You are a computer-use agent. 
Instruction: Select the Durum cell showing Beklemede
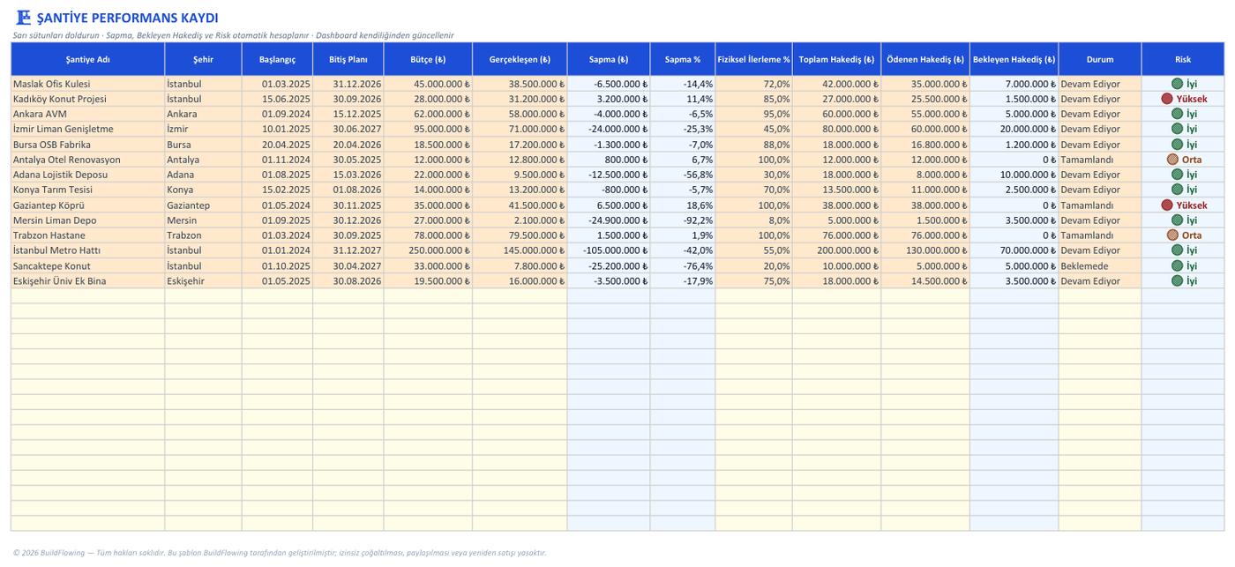pyautogui.click(x=1100, y=265)
